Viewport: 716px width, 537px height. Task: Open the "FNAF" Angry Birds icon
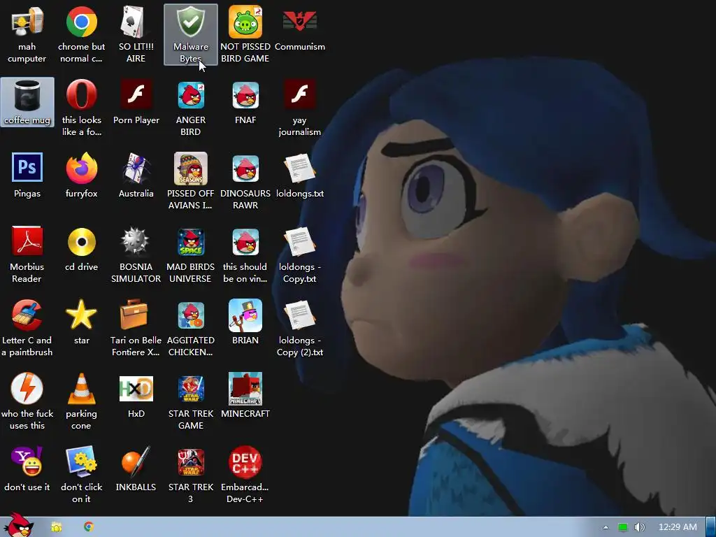245,102
